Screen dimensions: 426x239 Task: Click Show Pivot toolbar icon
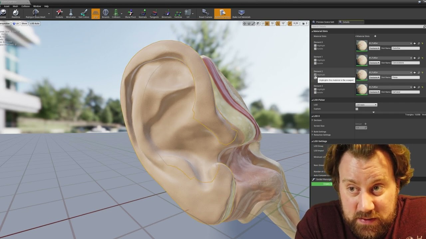coord(130,13)
